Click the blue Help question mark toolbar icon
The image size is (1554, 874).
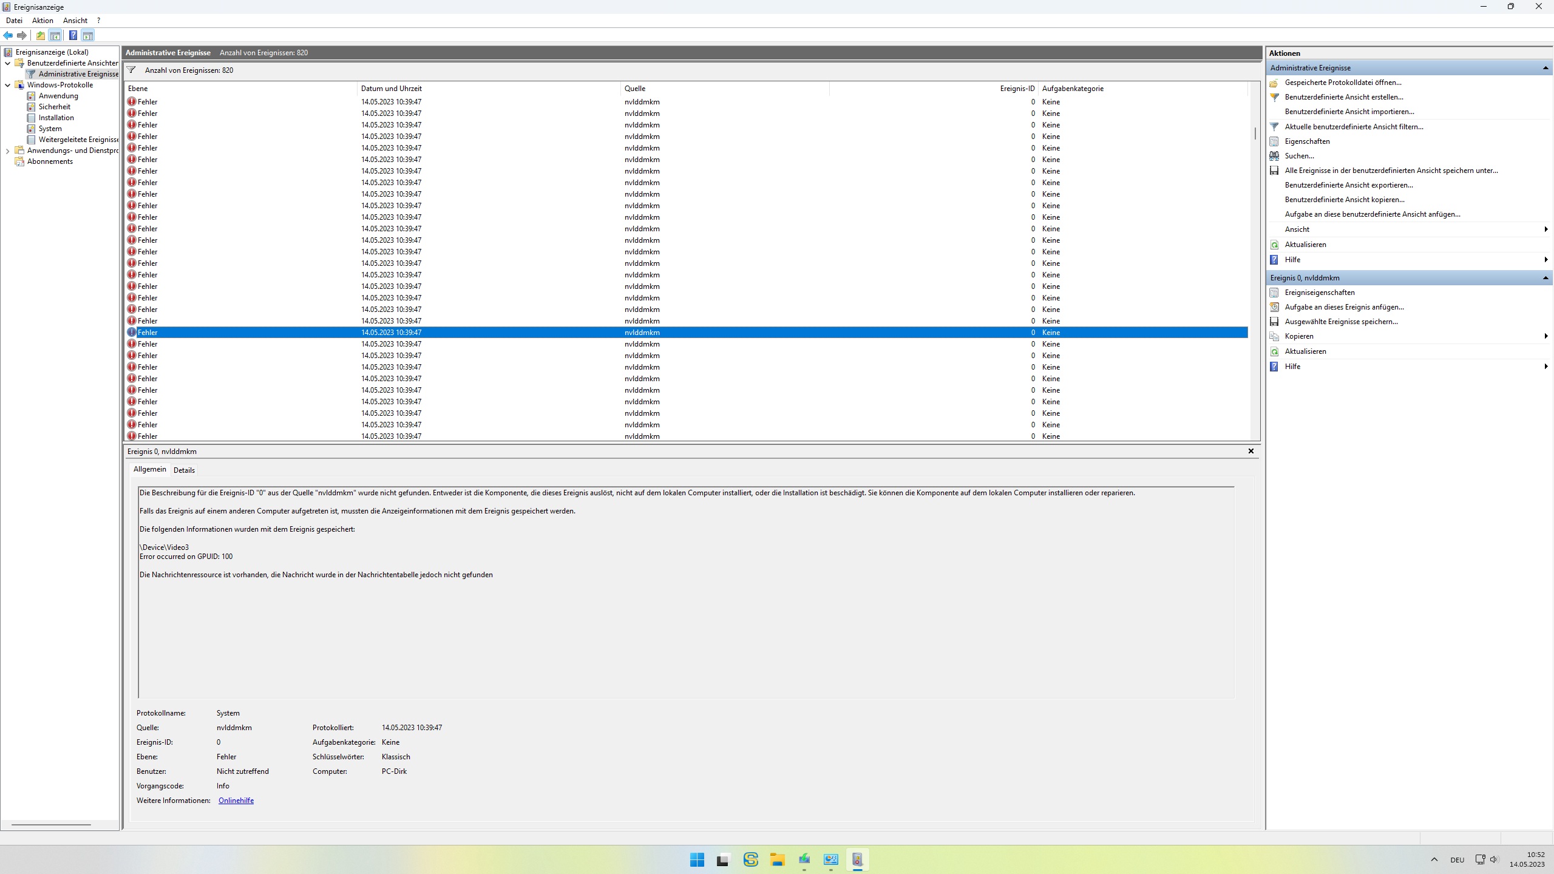point(73,35)
